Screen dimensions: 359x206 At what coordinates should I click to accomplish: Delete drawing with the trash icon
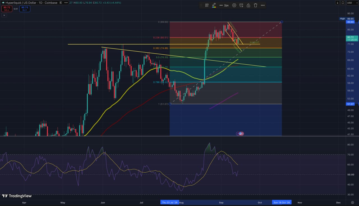256,5
